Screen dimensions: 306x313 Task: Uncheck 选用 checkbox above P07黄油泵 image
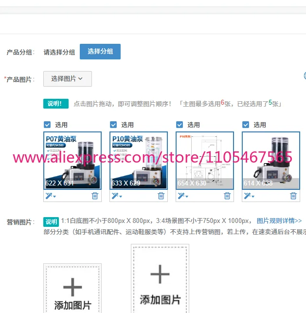click(x=47, y=125)
